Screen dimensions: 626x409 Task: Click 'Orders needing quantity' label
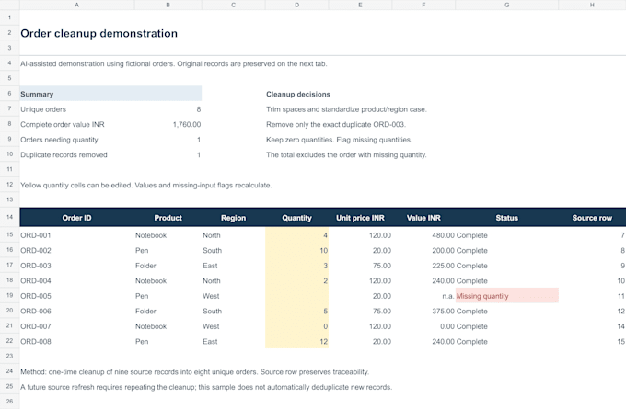[59, 140]
